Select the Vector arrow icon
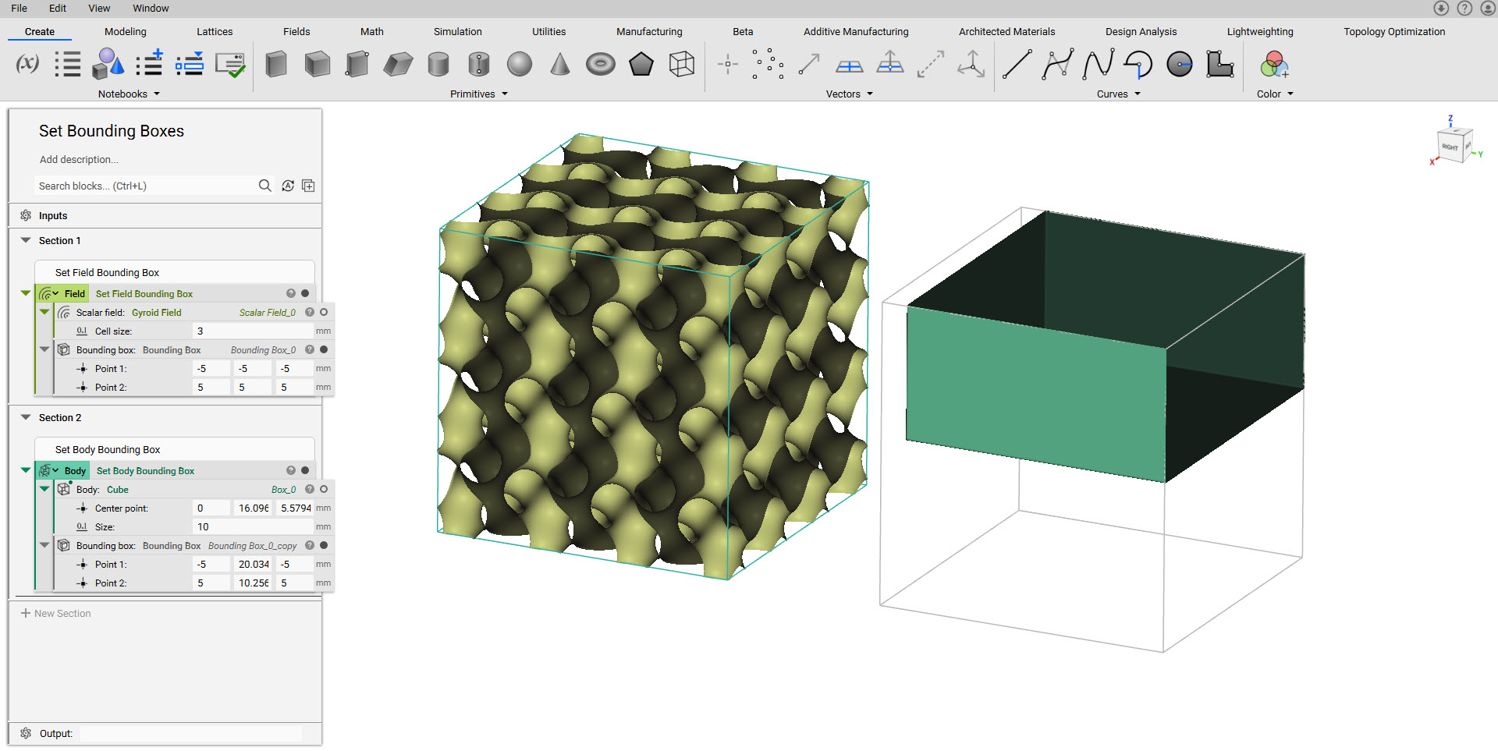The image size is (1498, 751). (x=809, y=64)
